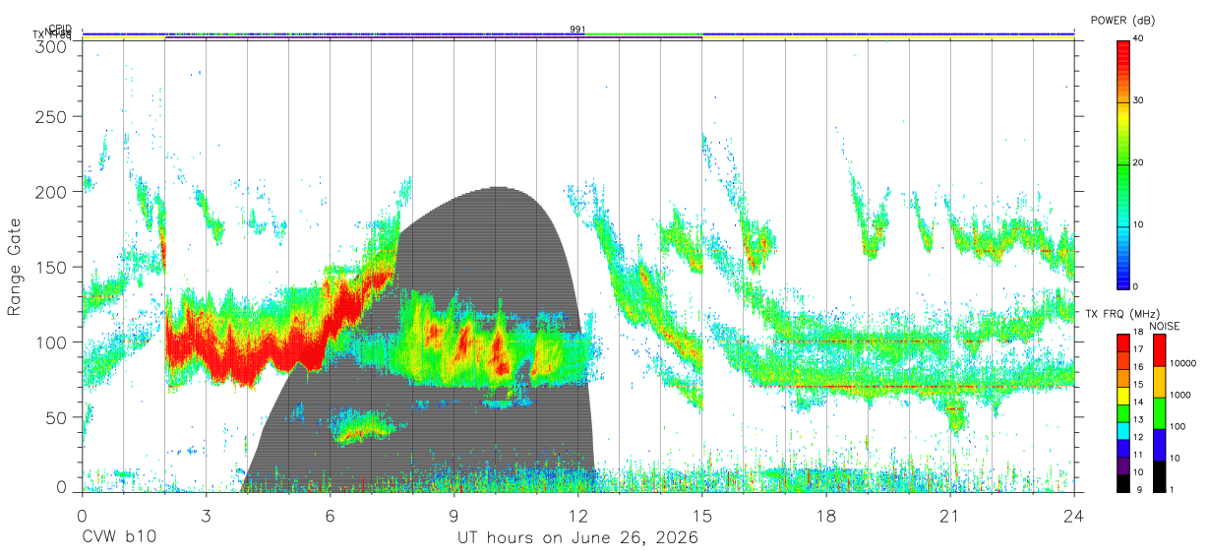The width and height of the screenshot is (1208, 558).
Task: Click the Range Gate axis title
Action: pyautogui.click(x=15, y=267)
